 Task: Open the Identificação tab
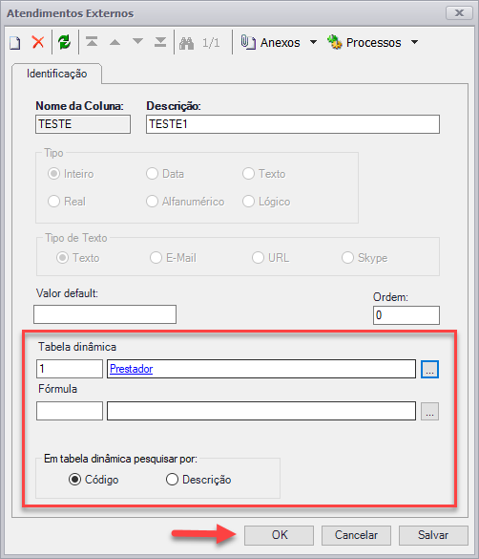[x=56, y=74]
